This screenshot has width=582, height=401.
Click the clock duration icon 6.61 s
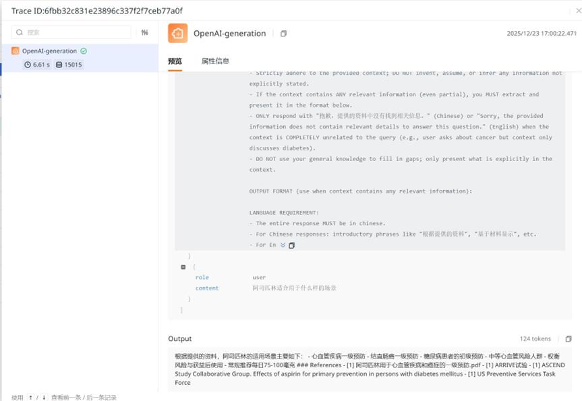(28, 65)
